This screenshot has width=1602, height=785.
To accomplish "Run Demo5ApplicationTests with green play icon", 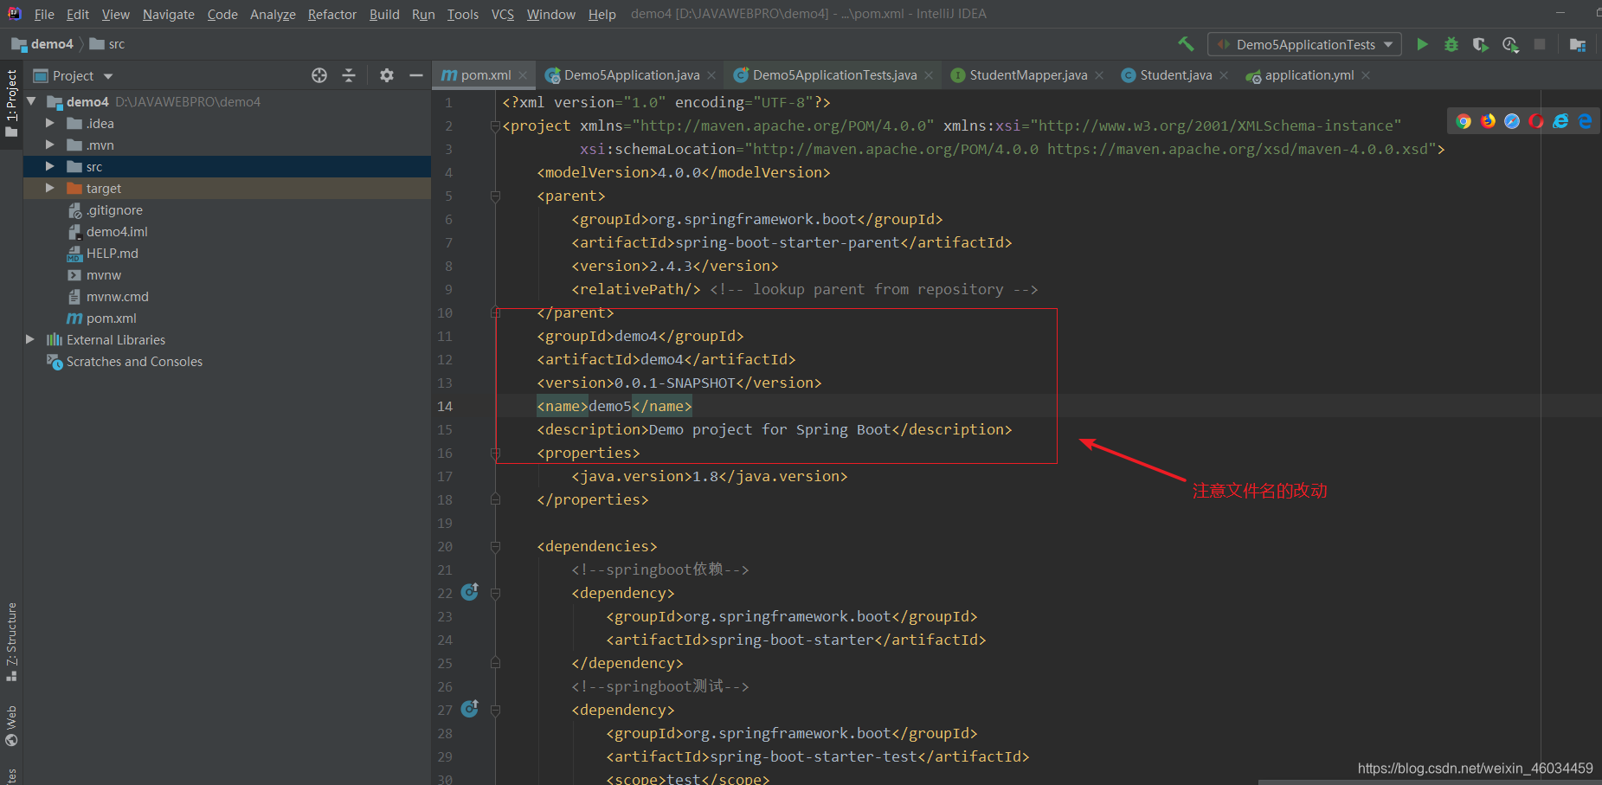I will [1422, 44].
